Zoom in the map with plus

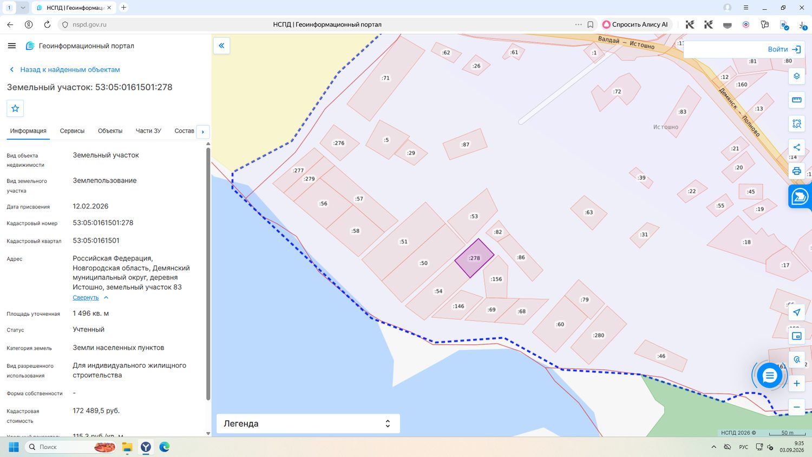(796, 383)
